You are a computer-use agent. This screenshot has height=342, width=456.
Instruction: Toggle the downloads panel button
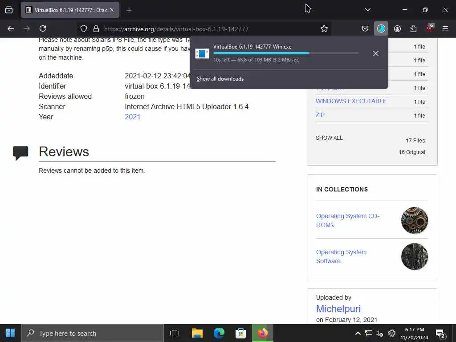pos(381,28)
